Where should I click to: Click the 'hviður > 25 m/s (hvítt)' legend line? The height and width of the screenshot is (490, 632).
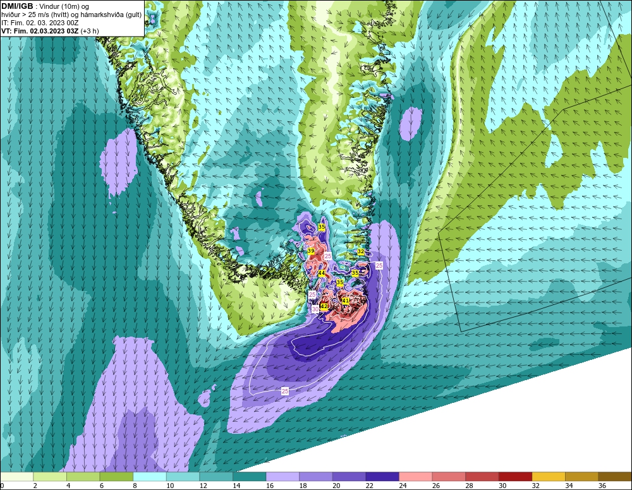71,15
